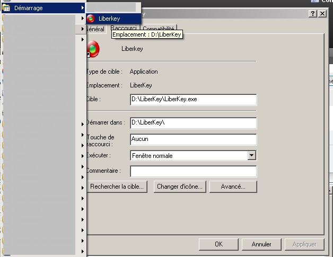Open the Exécuter dropdown arrow
Image resolution: width=333 pixels, height=257 pixels.
(252, 156)
